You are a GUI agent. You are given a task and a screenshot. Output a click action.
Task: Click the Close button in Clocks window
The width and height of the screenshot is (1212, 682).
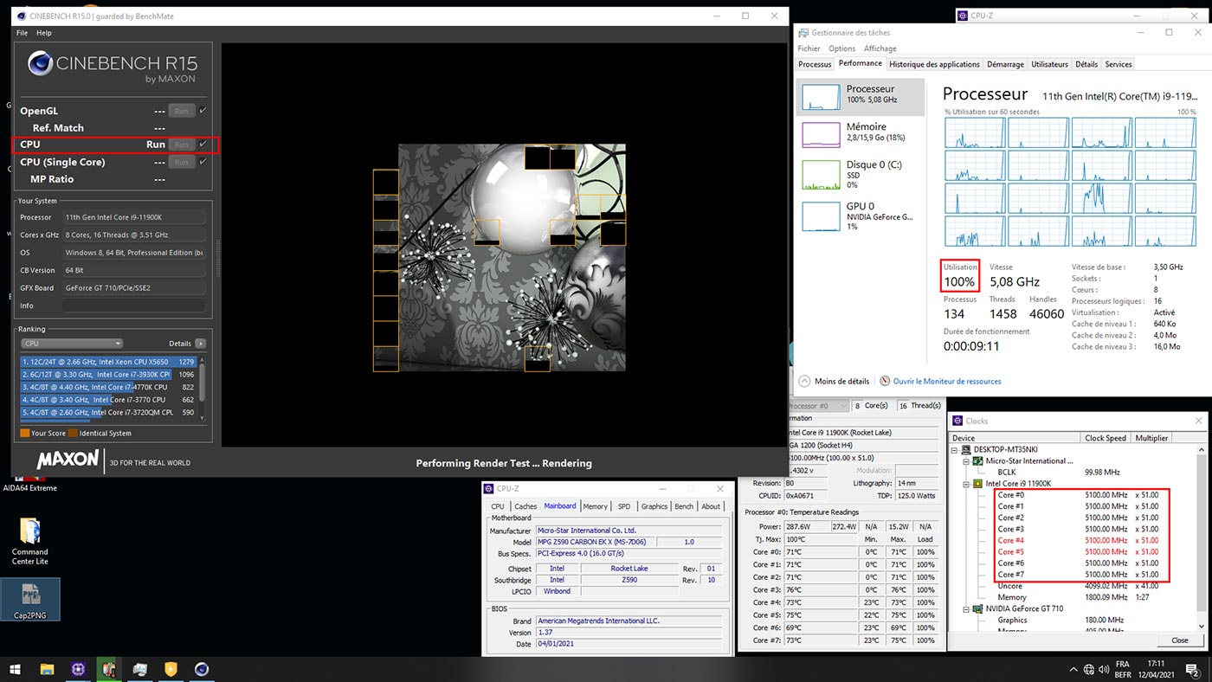[x=1179, y=640]
